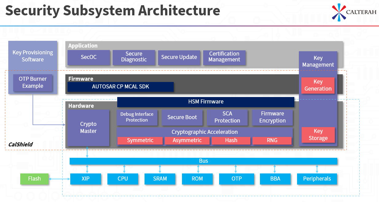Screen dimensions: 379x202
Task: Select the HSM Firmware bar
Action: pyautogui.click(x=206, y=102)
